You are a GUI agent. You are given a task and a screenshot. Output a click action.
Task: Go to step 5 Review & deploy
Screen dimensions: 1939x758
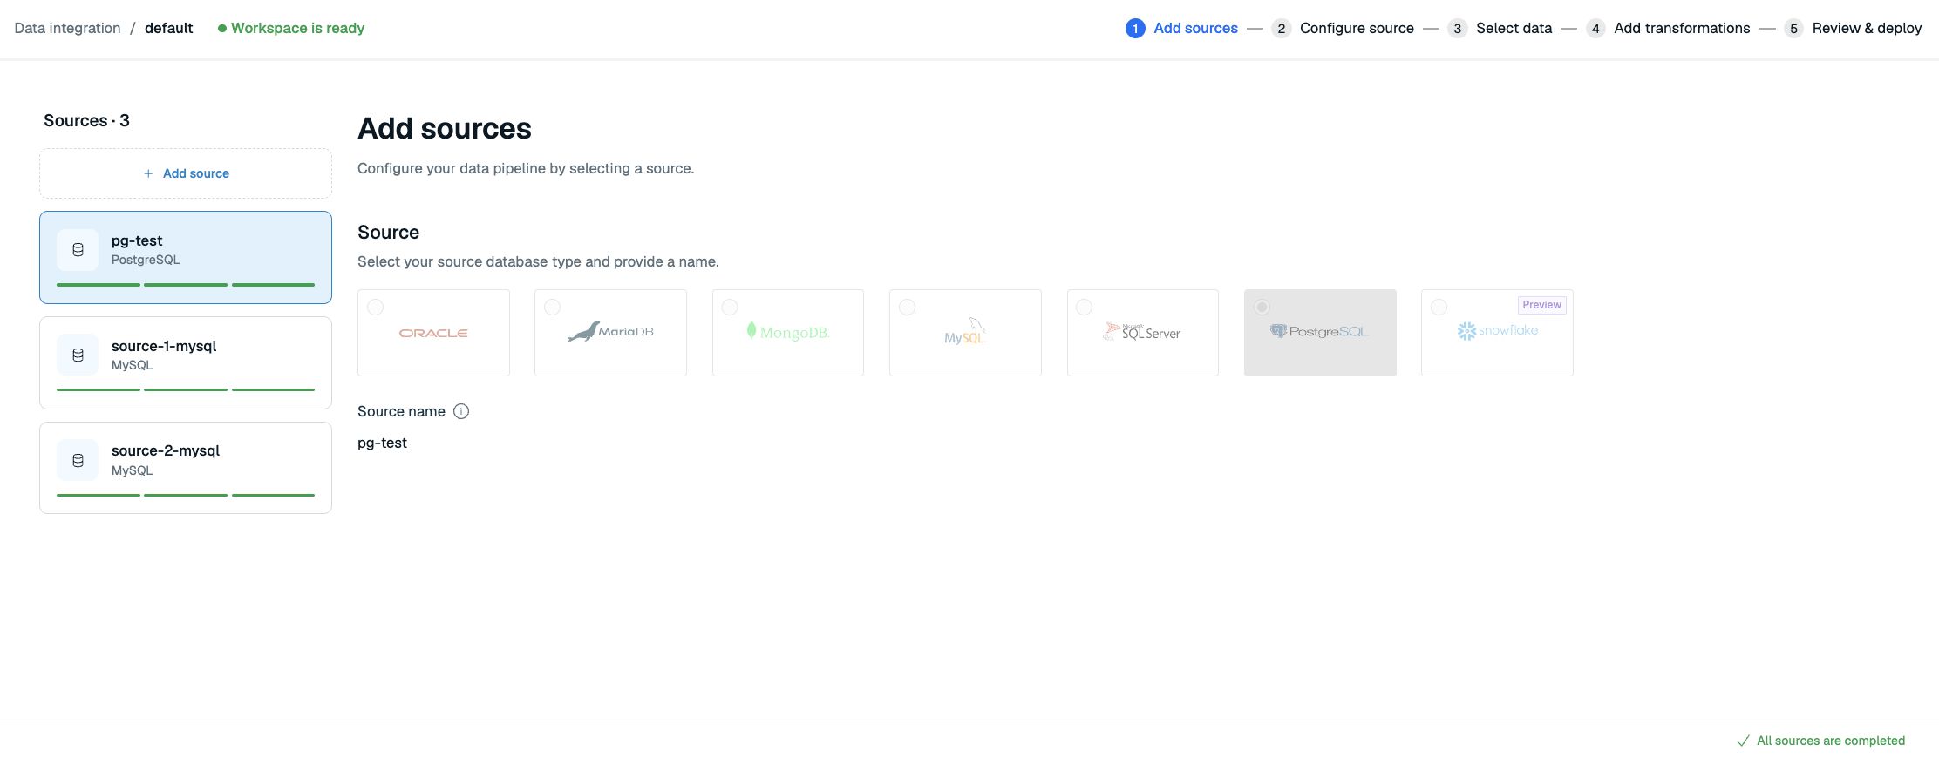(x=1853, y=28)
